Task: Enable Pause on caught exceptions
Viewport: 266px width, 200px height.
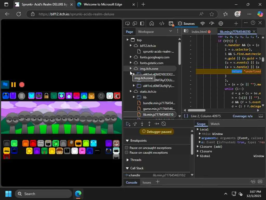Action: point(127,153)
